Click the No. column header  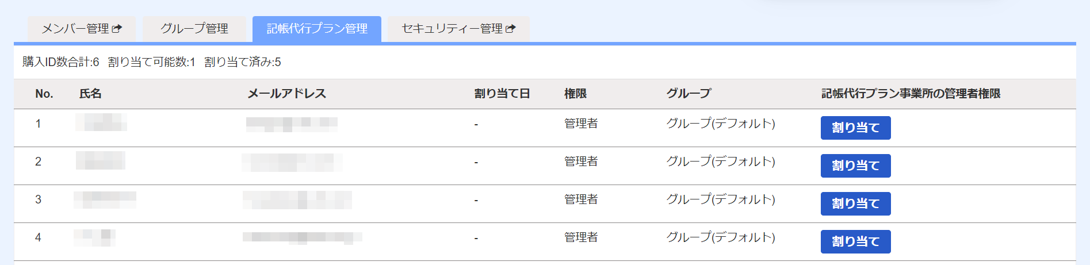point(44,94)
